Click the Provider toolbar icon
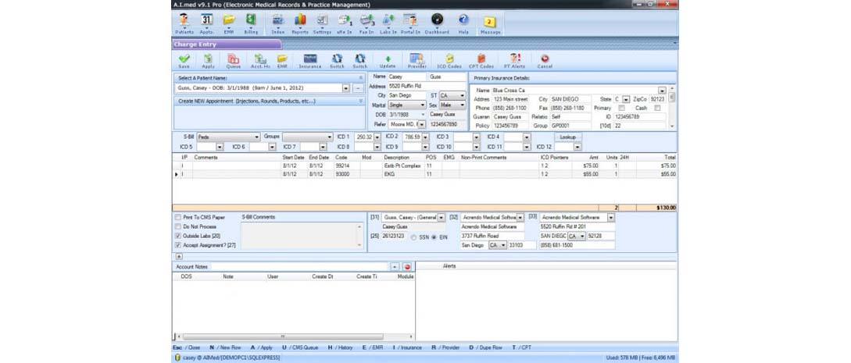This screenshot has height=363, width=851. (x=417, y=60)
